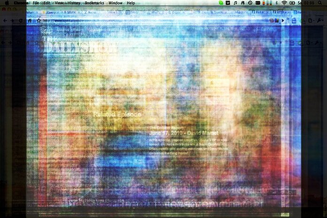Click the browser Home icon
Image resolution: width=327 pixels, height=218 pixels.
[30, 21]
